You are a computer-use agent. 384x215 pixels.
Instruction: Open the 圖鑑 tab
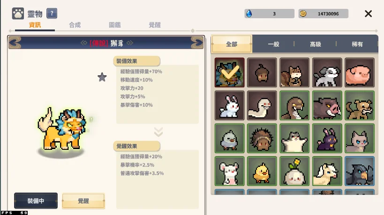click(114, 25)
